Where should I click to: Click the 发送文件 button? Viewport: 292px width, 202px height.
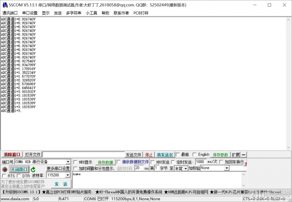coord(134,155)
